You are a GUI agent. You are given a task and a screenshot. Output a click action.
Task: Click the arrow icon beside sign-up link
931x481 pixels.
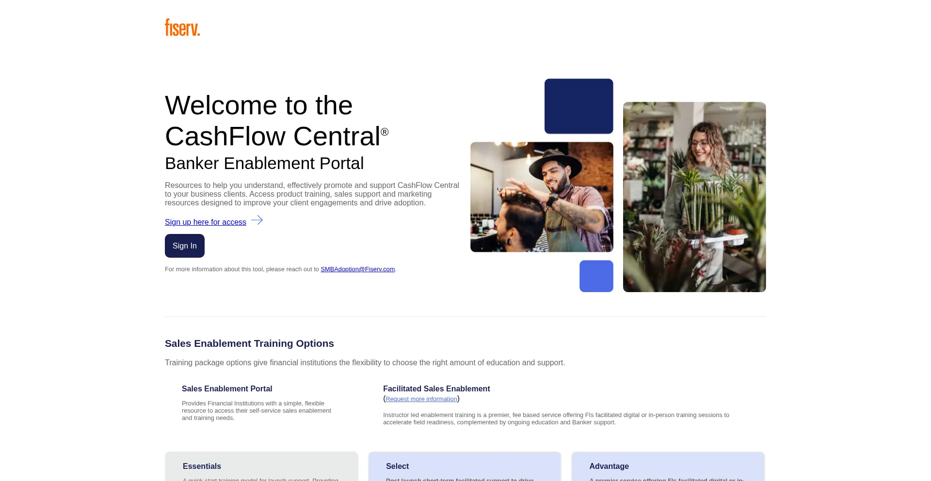[x=257, y=220]
